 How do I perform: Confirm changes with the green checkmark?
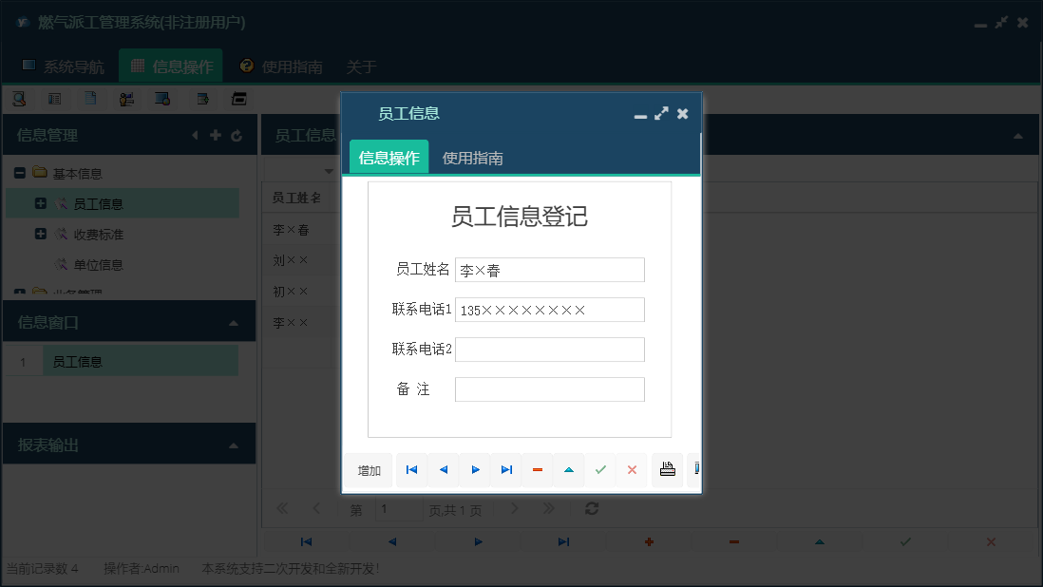600,469
